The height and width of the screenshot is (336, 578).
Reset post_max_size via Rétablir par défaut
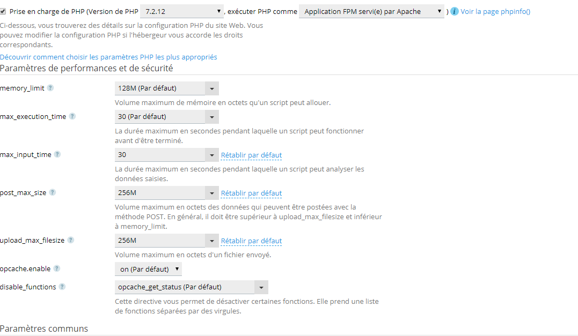251,193
